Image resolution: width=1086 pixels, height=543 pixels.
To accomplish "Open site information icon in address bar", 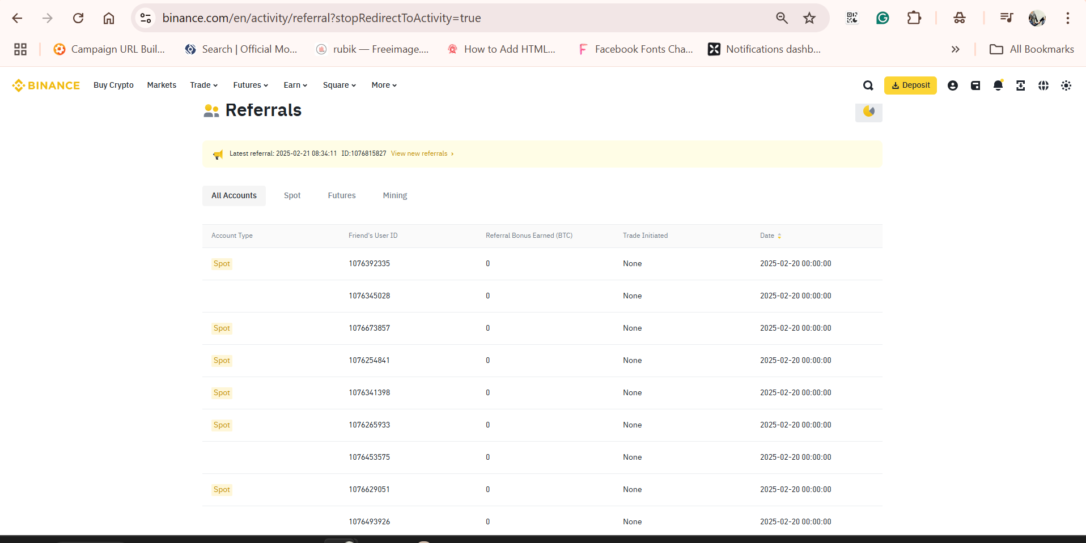I will point(146,18).
